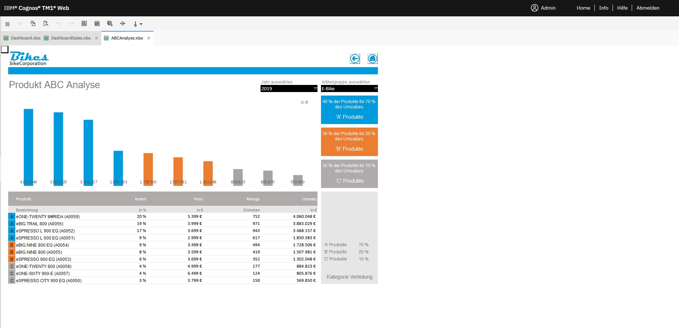Click the orange 'B' Produkte tile
This screenshot has width=679, height=328.
(349, 142)
